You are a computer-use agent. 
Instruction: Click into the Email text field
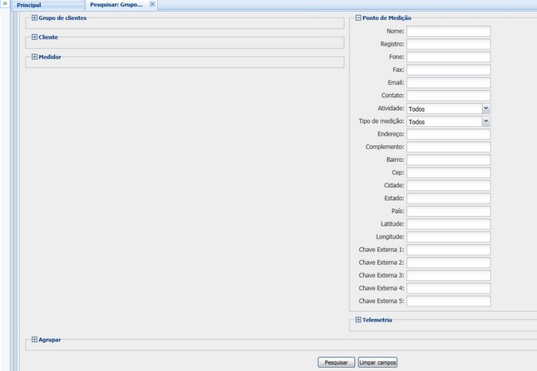448,83
